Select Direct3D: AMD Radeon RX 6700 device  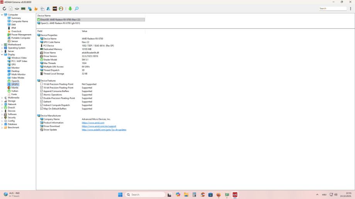91,20
